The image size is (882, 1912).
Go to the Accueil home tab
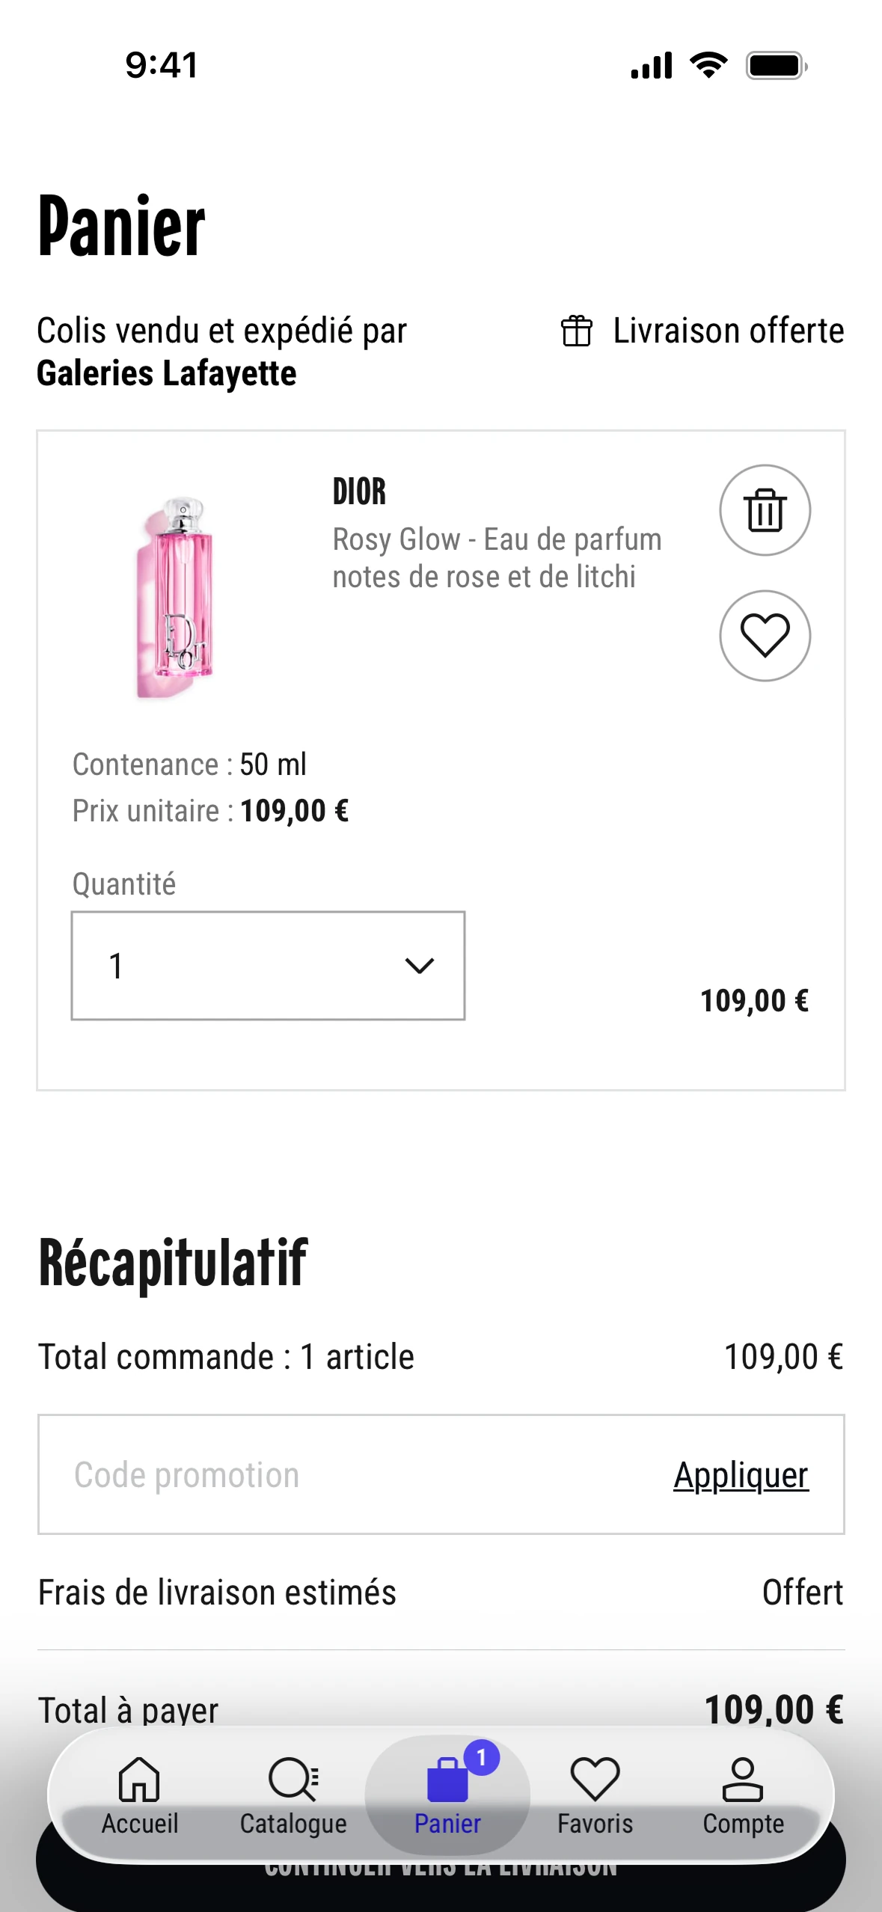click(140, 1795)
